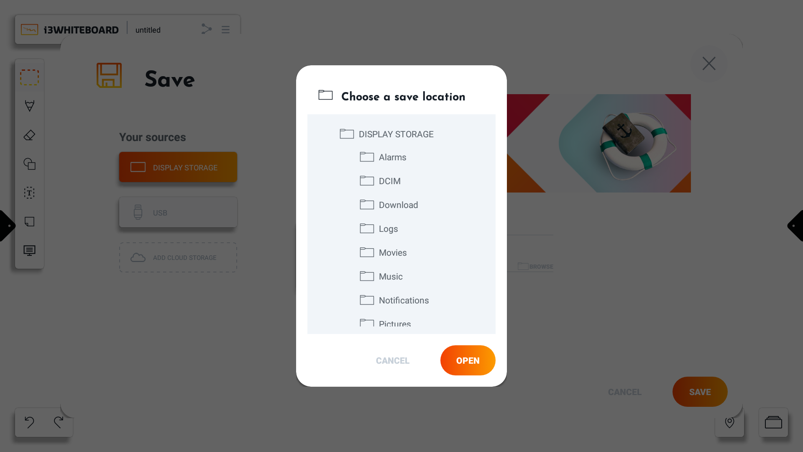Choose USB as the source
Image resolution: width=803 pixels, height=452 pixels.
[178, 213]
